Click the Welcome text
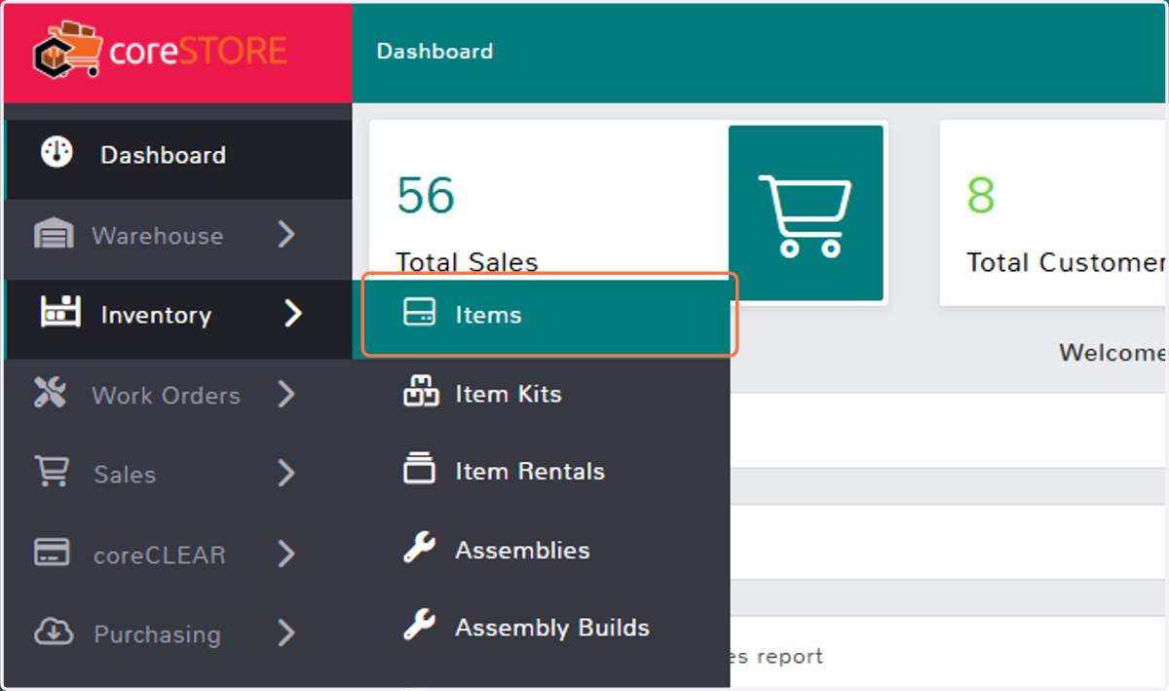The width and height of the screenshot is (1169, 691). click(1112, 352)
